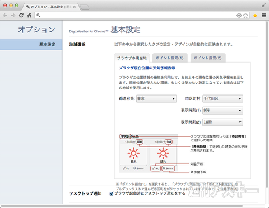Click the browser forward arrow
This screenshot has width=269, height=208.
(x=13, y=15)
